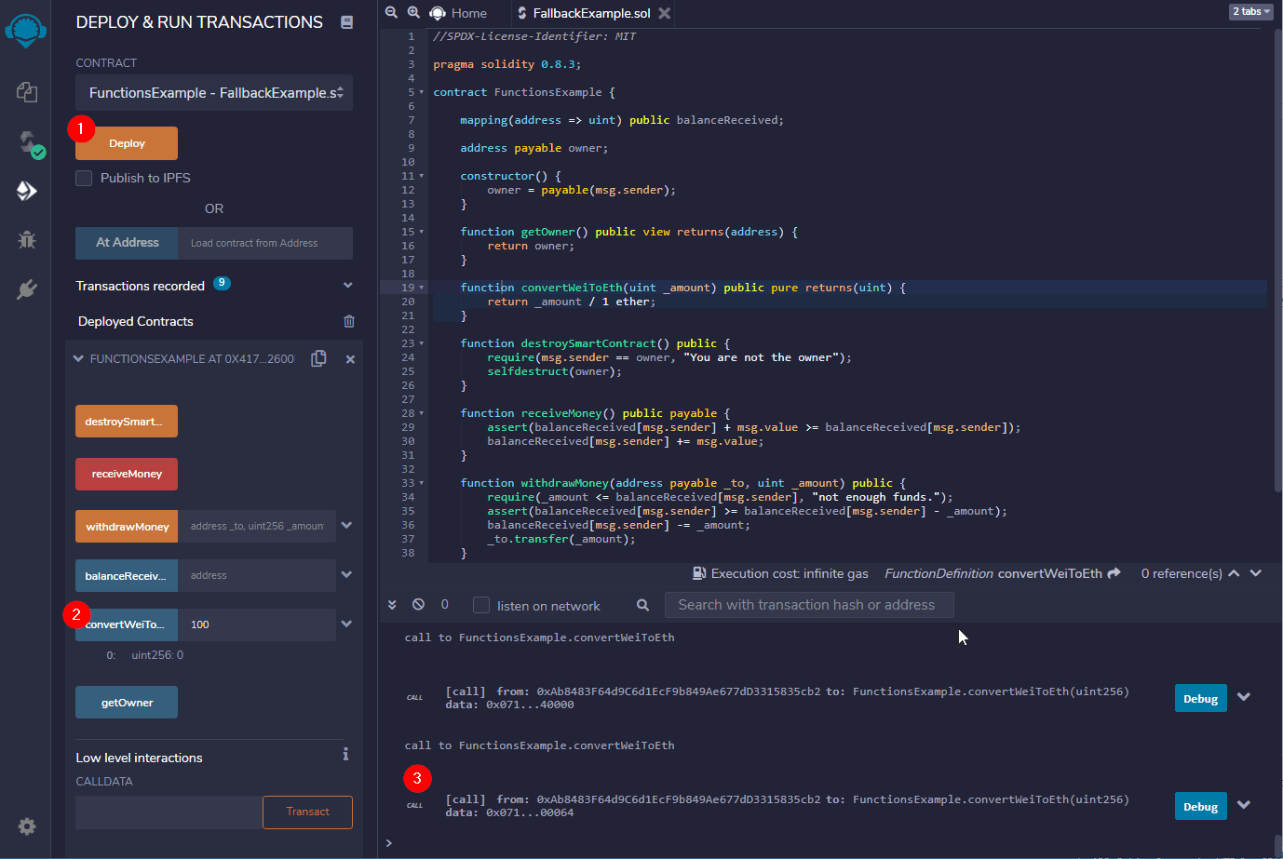Open Plugin manager plug icon

pyautogui.click(x=27, y=289)
